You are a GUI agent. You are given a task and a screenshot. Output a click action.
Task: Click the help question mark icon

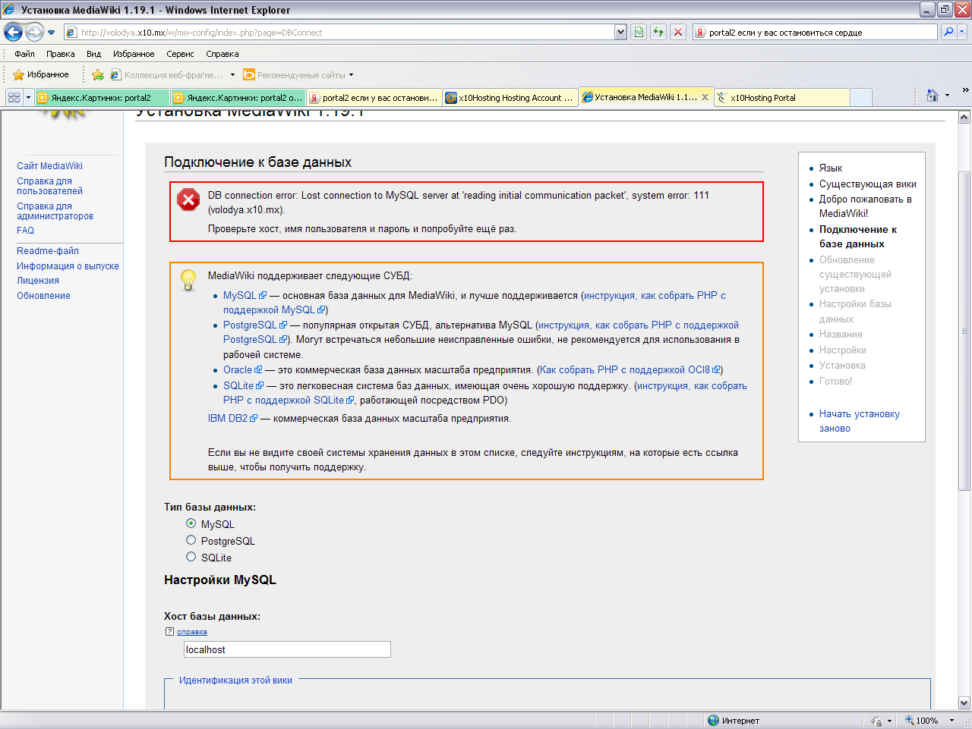click(169, 631)
